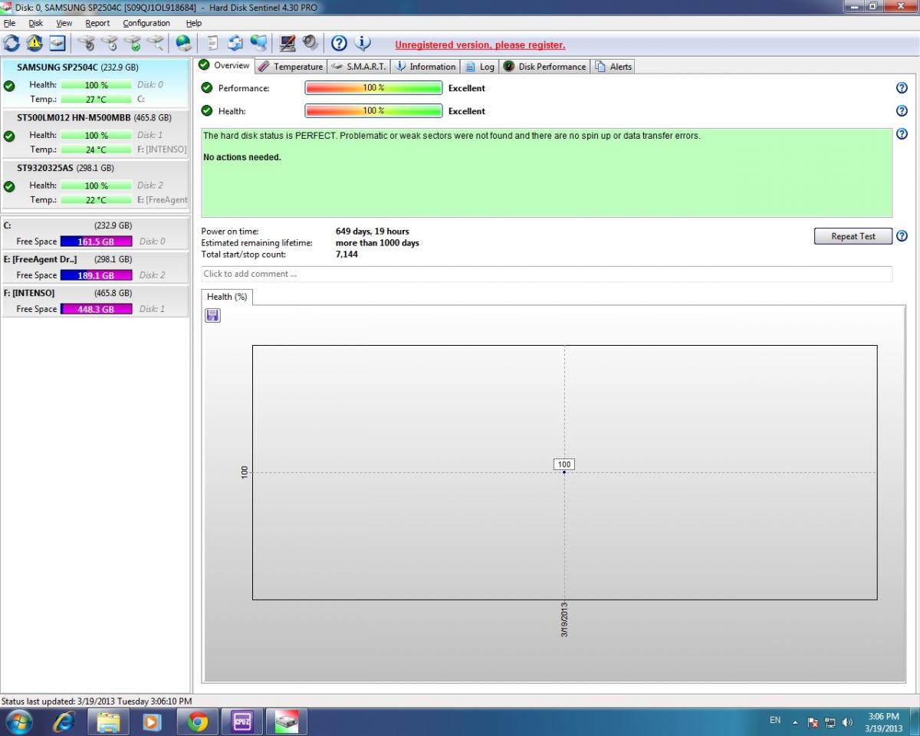The width and height of the screenshot is (920, 736).
Task: Select the ST500LM012 HN-M500MBB disk entry
Action: click(x=95, y=133)
